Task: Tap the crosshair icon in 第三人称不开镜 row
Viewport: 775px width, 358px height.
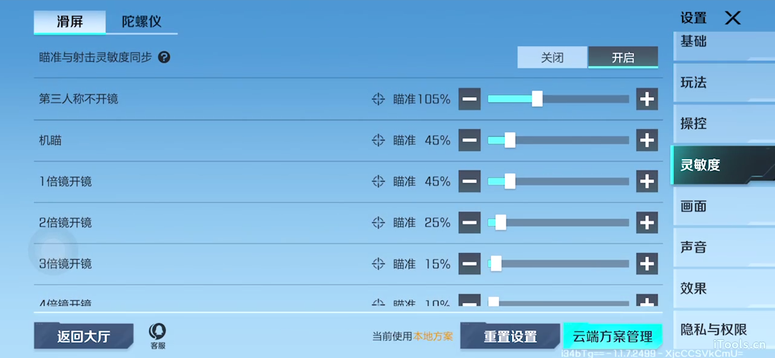Action: (x=378, y=99)
